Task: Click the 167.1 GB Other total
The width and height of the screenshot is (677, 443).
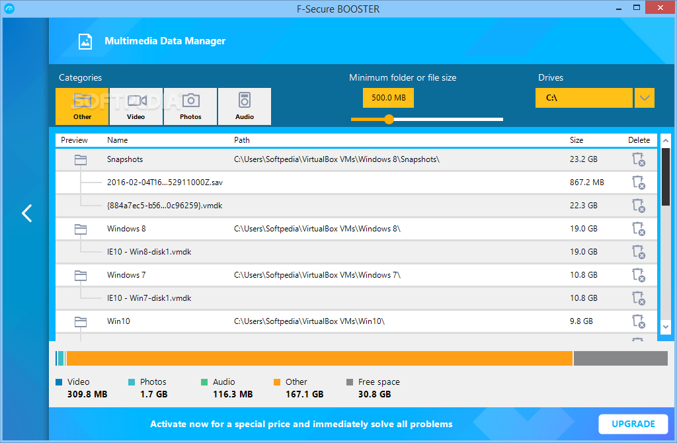Action: (x=304, y=394)
